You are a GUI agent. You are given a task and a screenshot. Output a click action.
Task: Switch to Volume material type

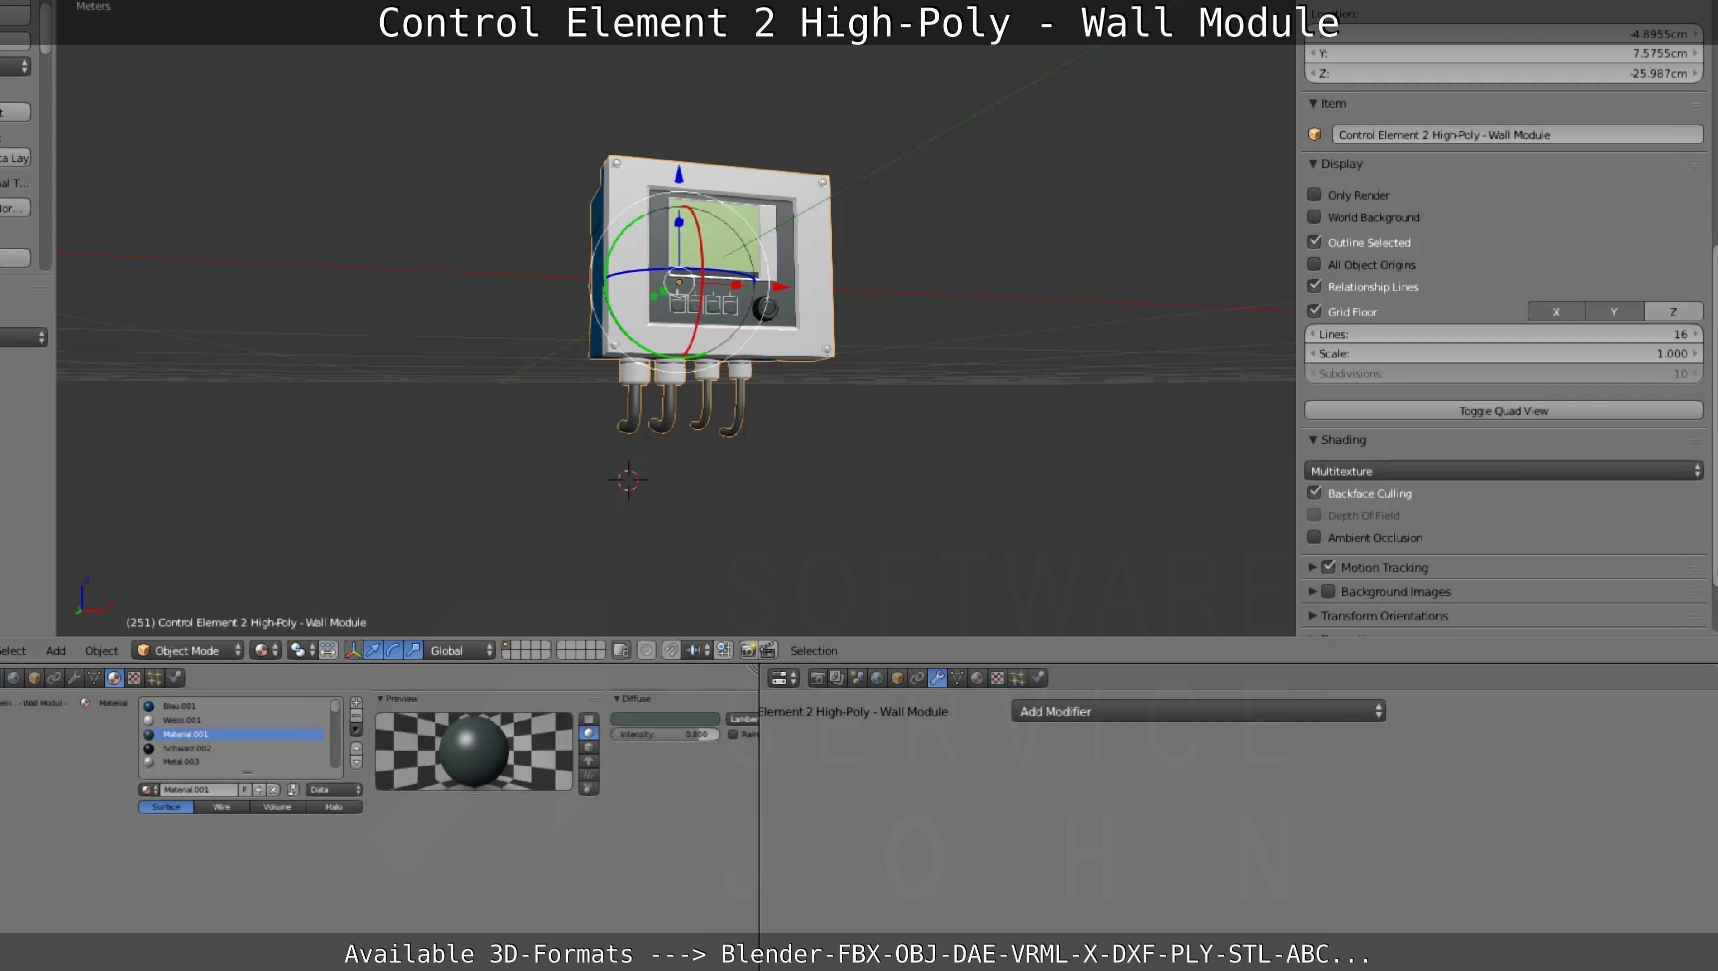277,807
